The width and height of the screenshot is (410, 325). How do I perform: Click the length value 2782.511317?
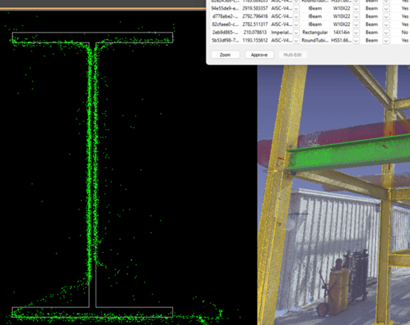pyautogui.click(x=255, y=24)
